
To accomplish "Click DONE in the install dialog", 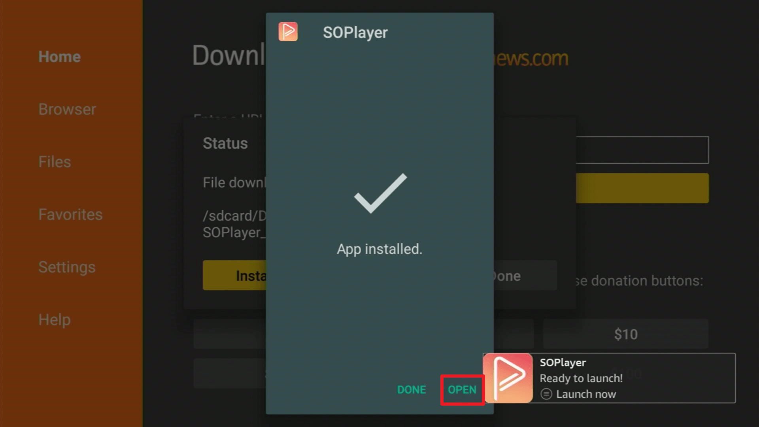I will [411, 390].
